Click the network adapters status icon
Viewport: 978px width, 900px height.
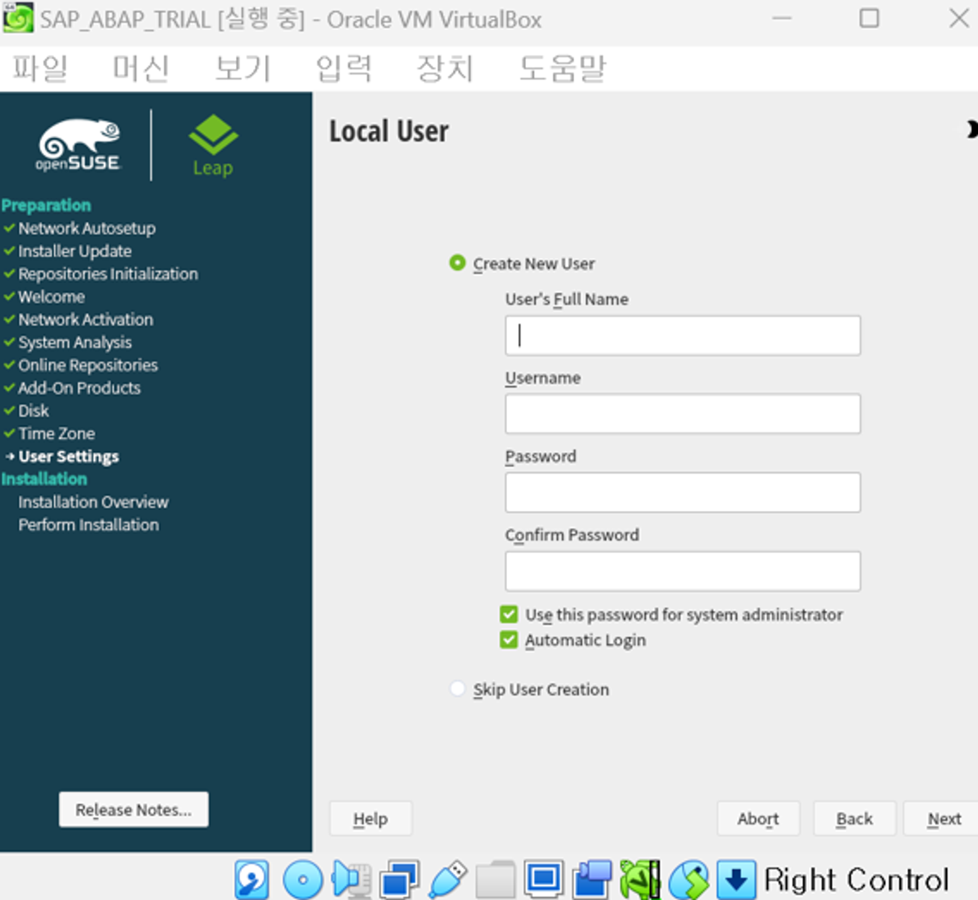[x=399, y=879]
